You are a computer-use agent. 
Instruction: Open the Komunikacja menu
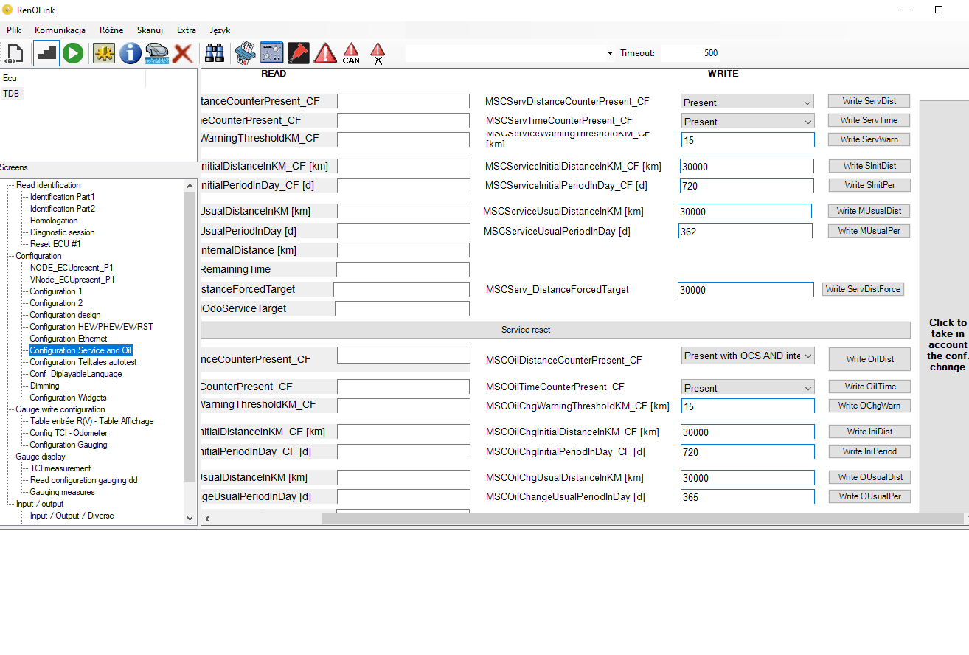coord(60,30)
